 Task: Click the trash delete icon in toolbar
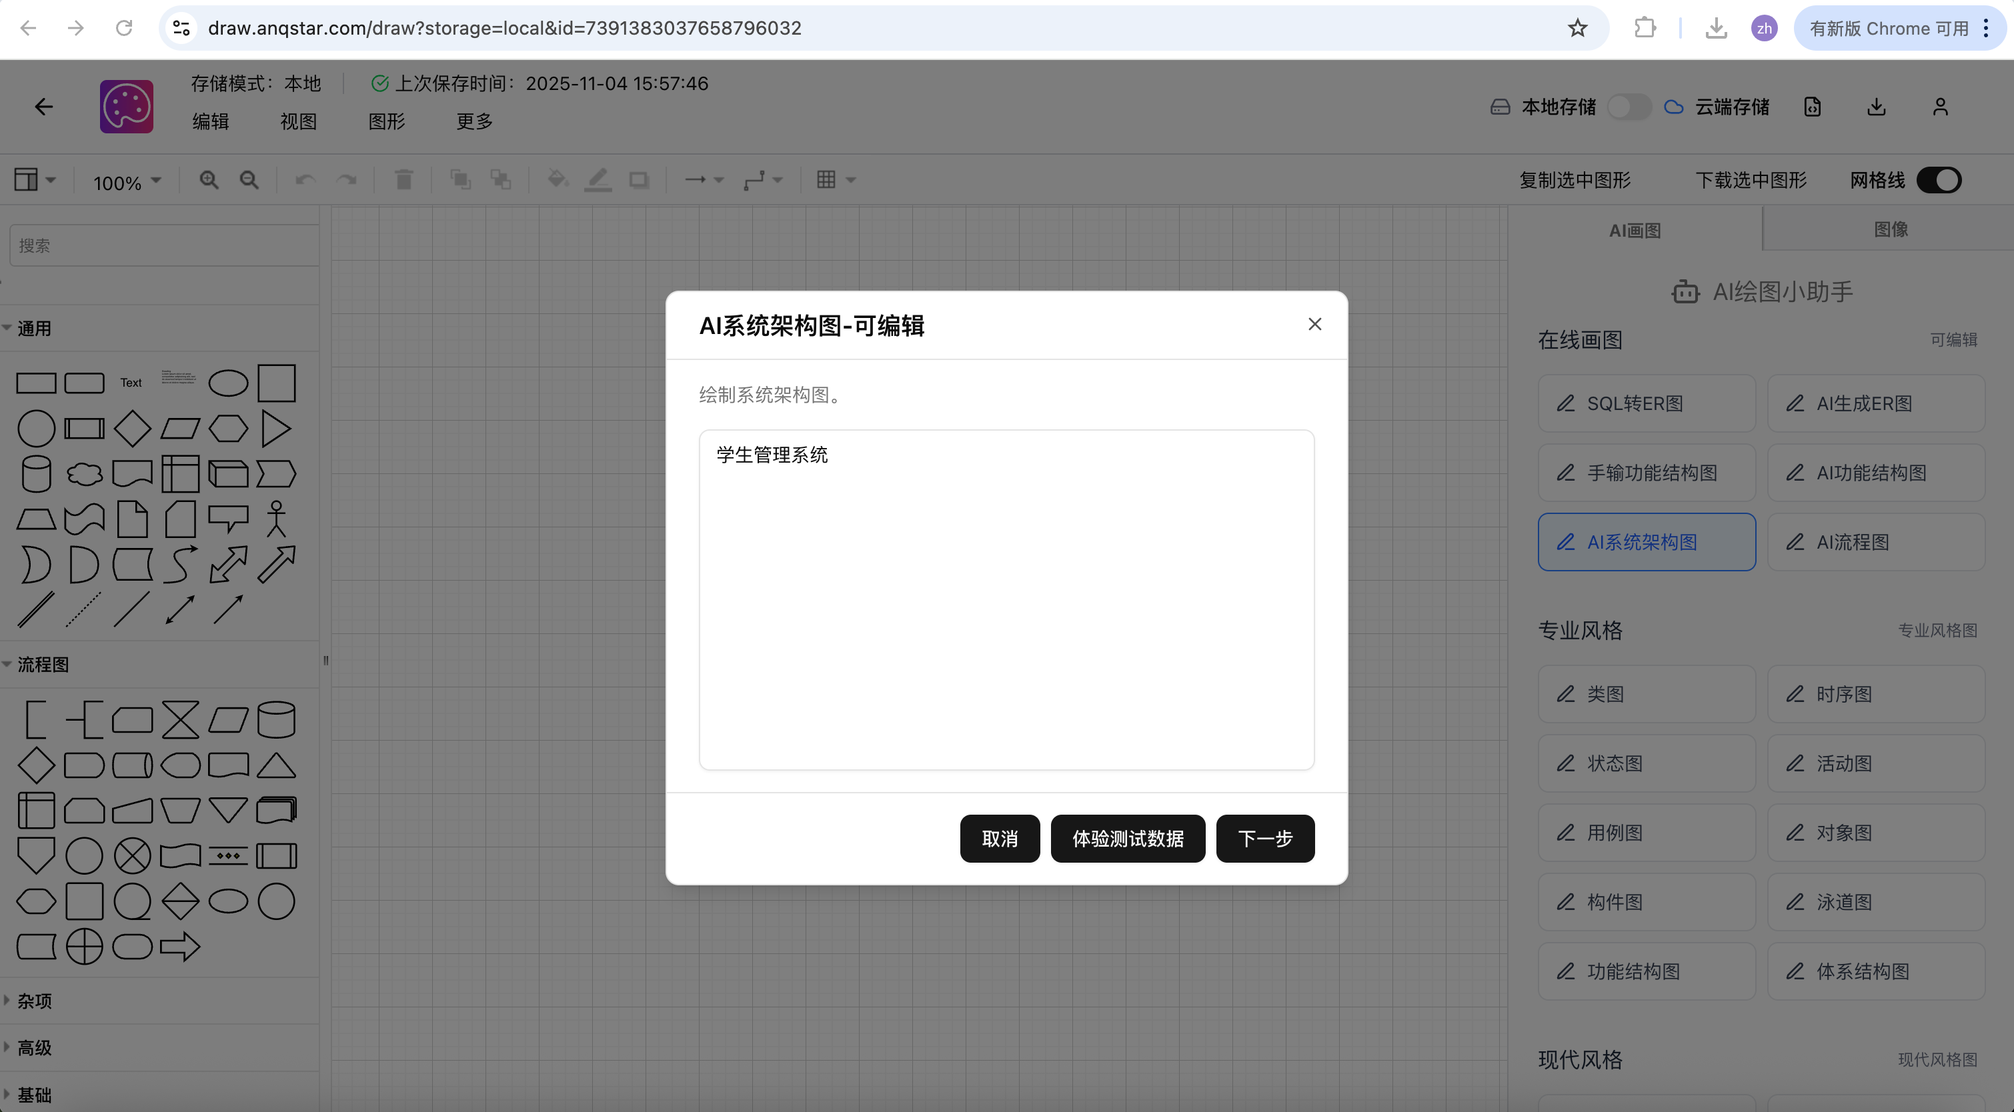coord(403,180)
